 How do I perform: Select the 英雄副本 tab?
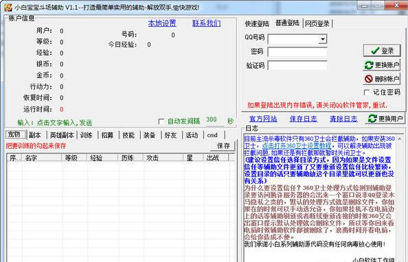click(x=62, y=135)
